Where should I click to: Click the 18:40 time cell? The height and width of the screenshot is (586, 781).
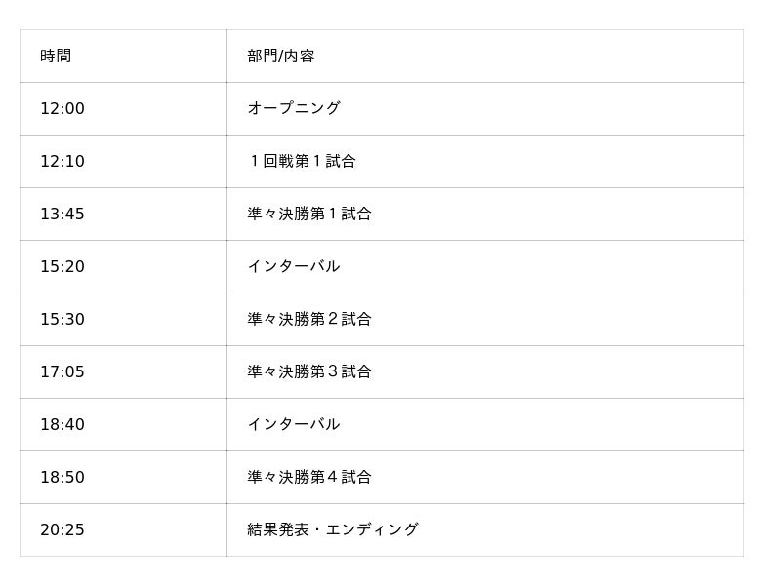(62, 425)
